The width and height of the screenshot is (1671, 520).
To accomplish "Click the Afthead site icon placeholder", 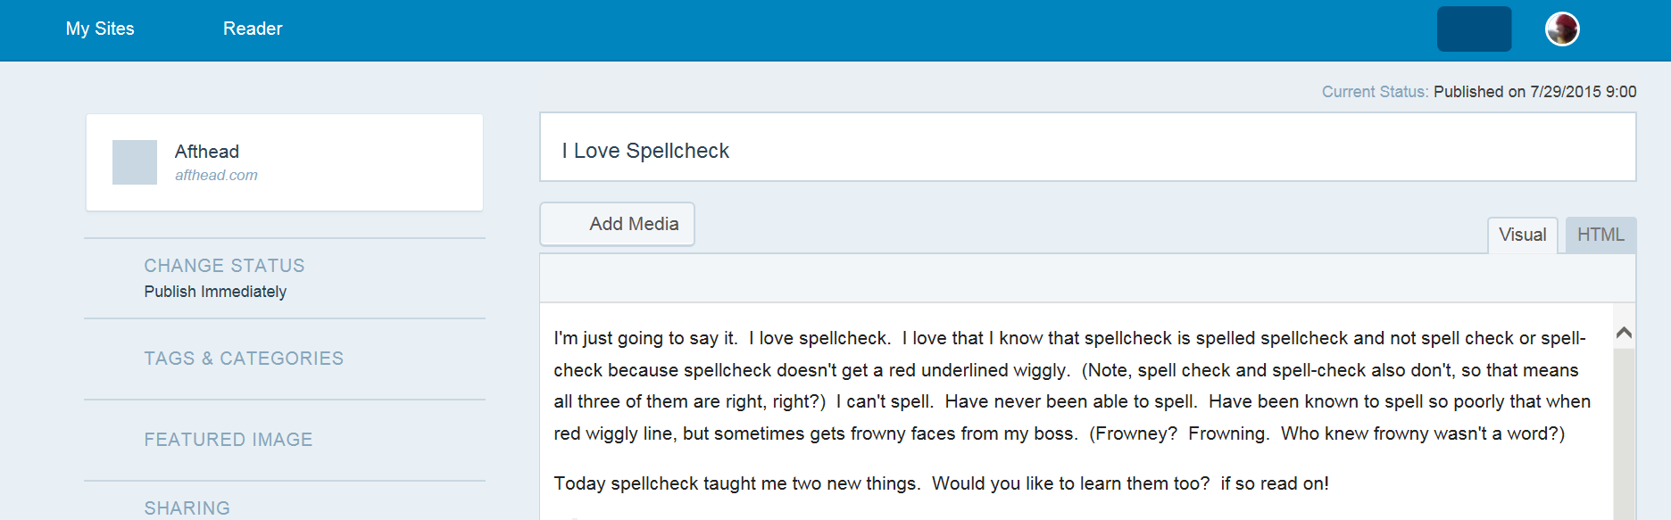I will (135, 162).
